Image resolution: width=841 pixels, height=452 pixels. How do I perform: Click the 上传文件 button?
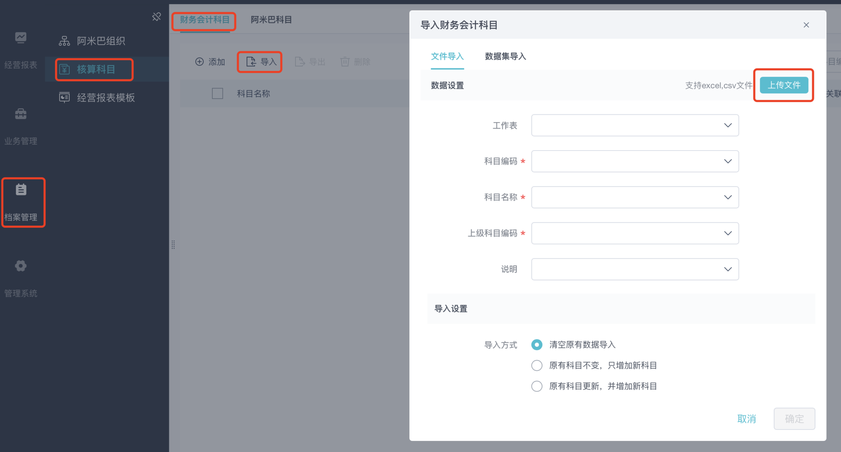coord(784,85)
